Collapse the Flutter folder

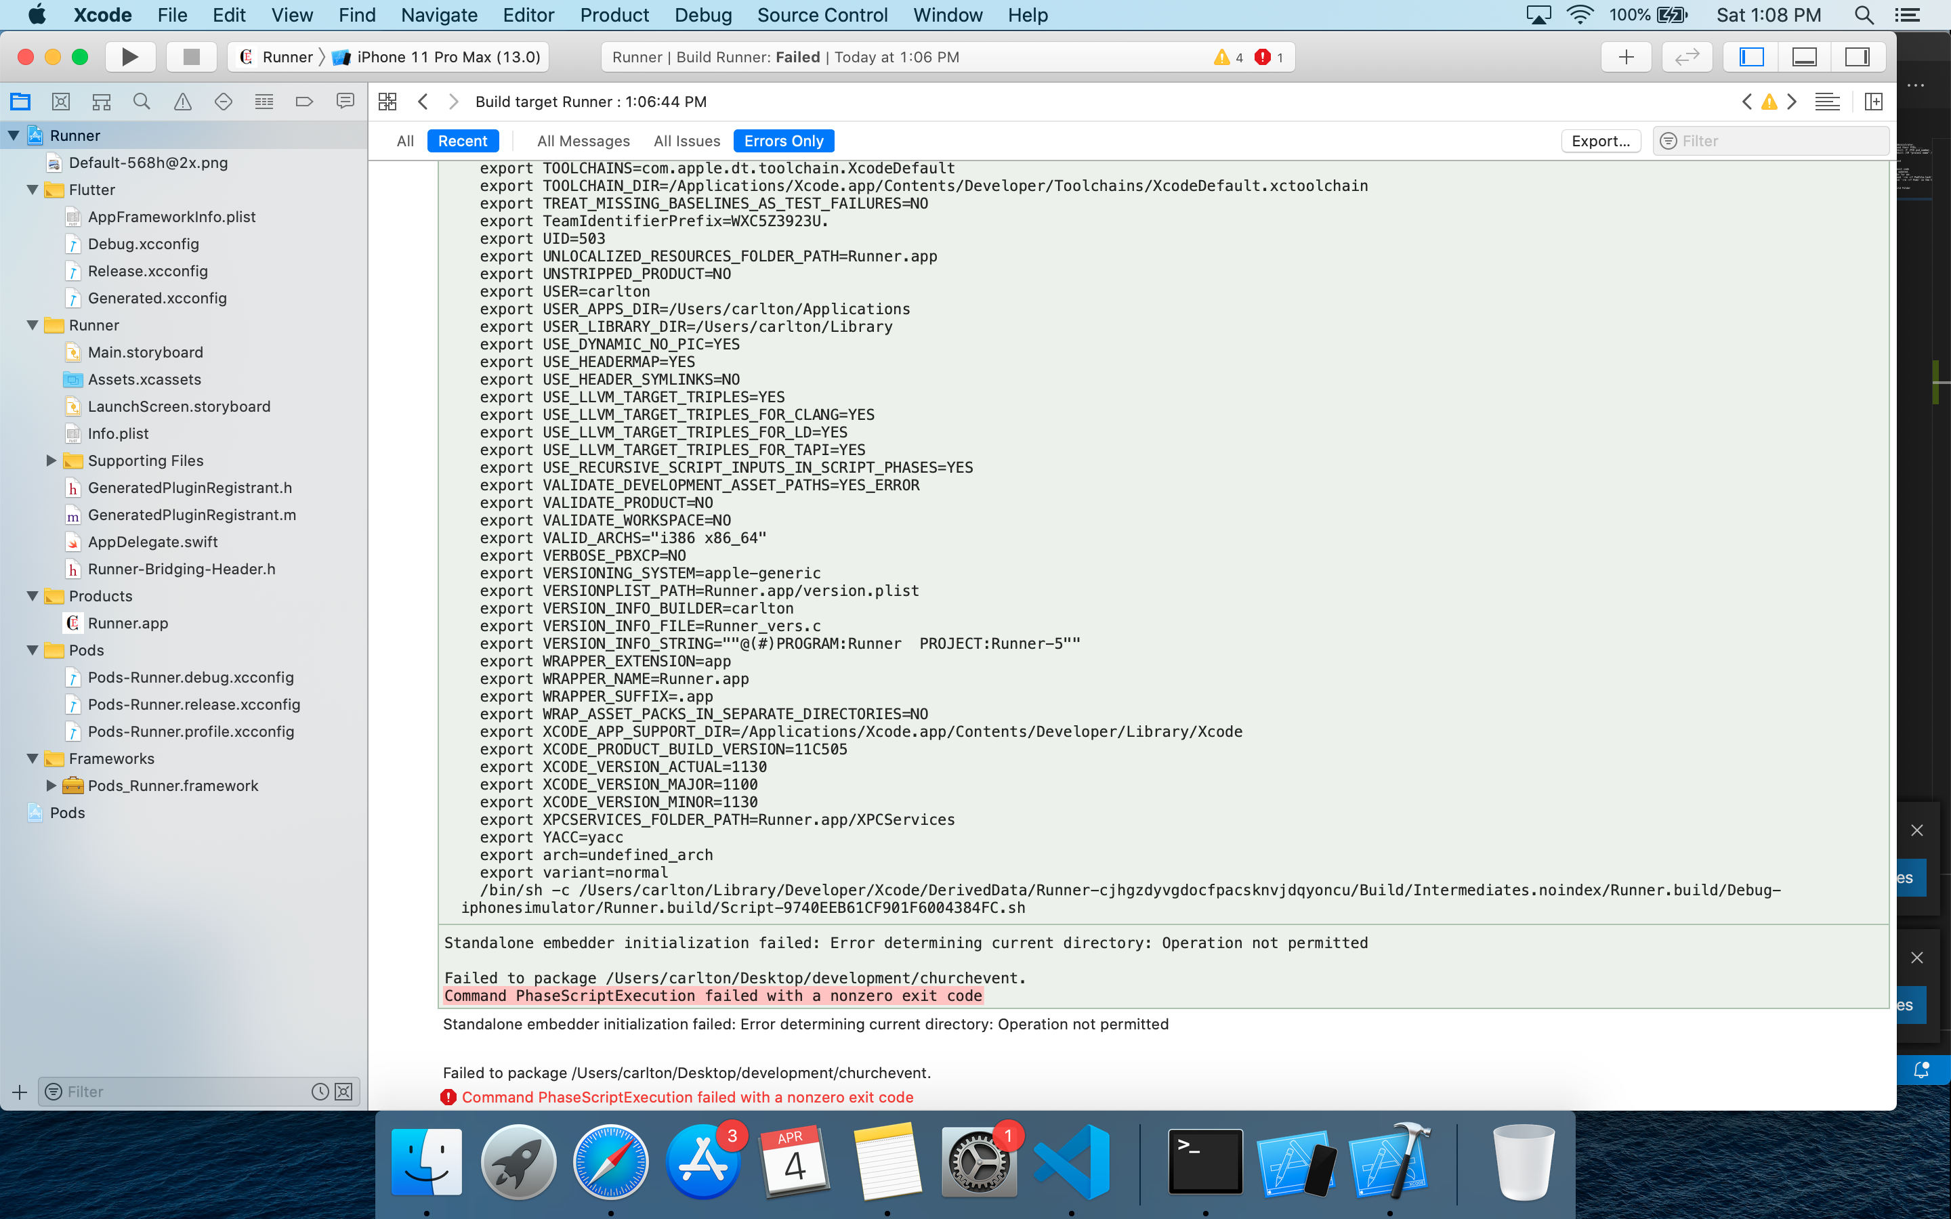tap(33, 190)
